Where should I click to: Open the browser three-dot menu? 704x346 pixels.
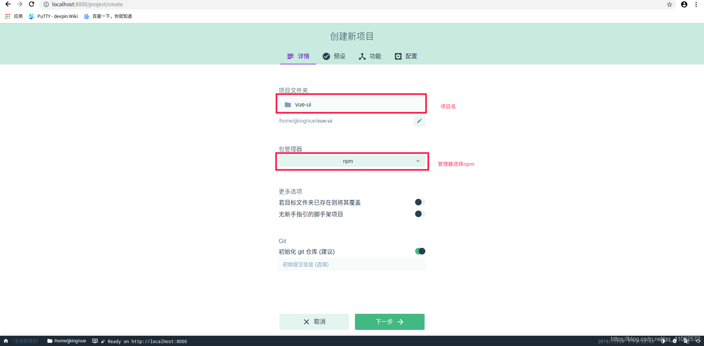coord(696,4)
